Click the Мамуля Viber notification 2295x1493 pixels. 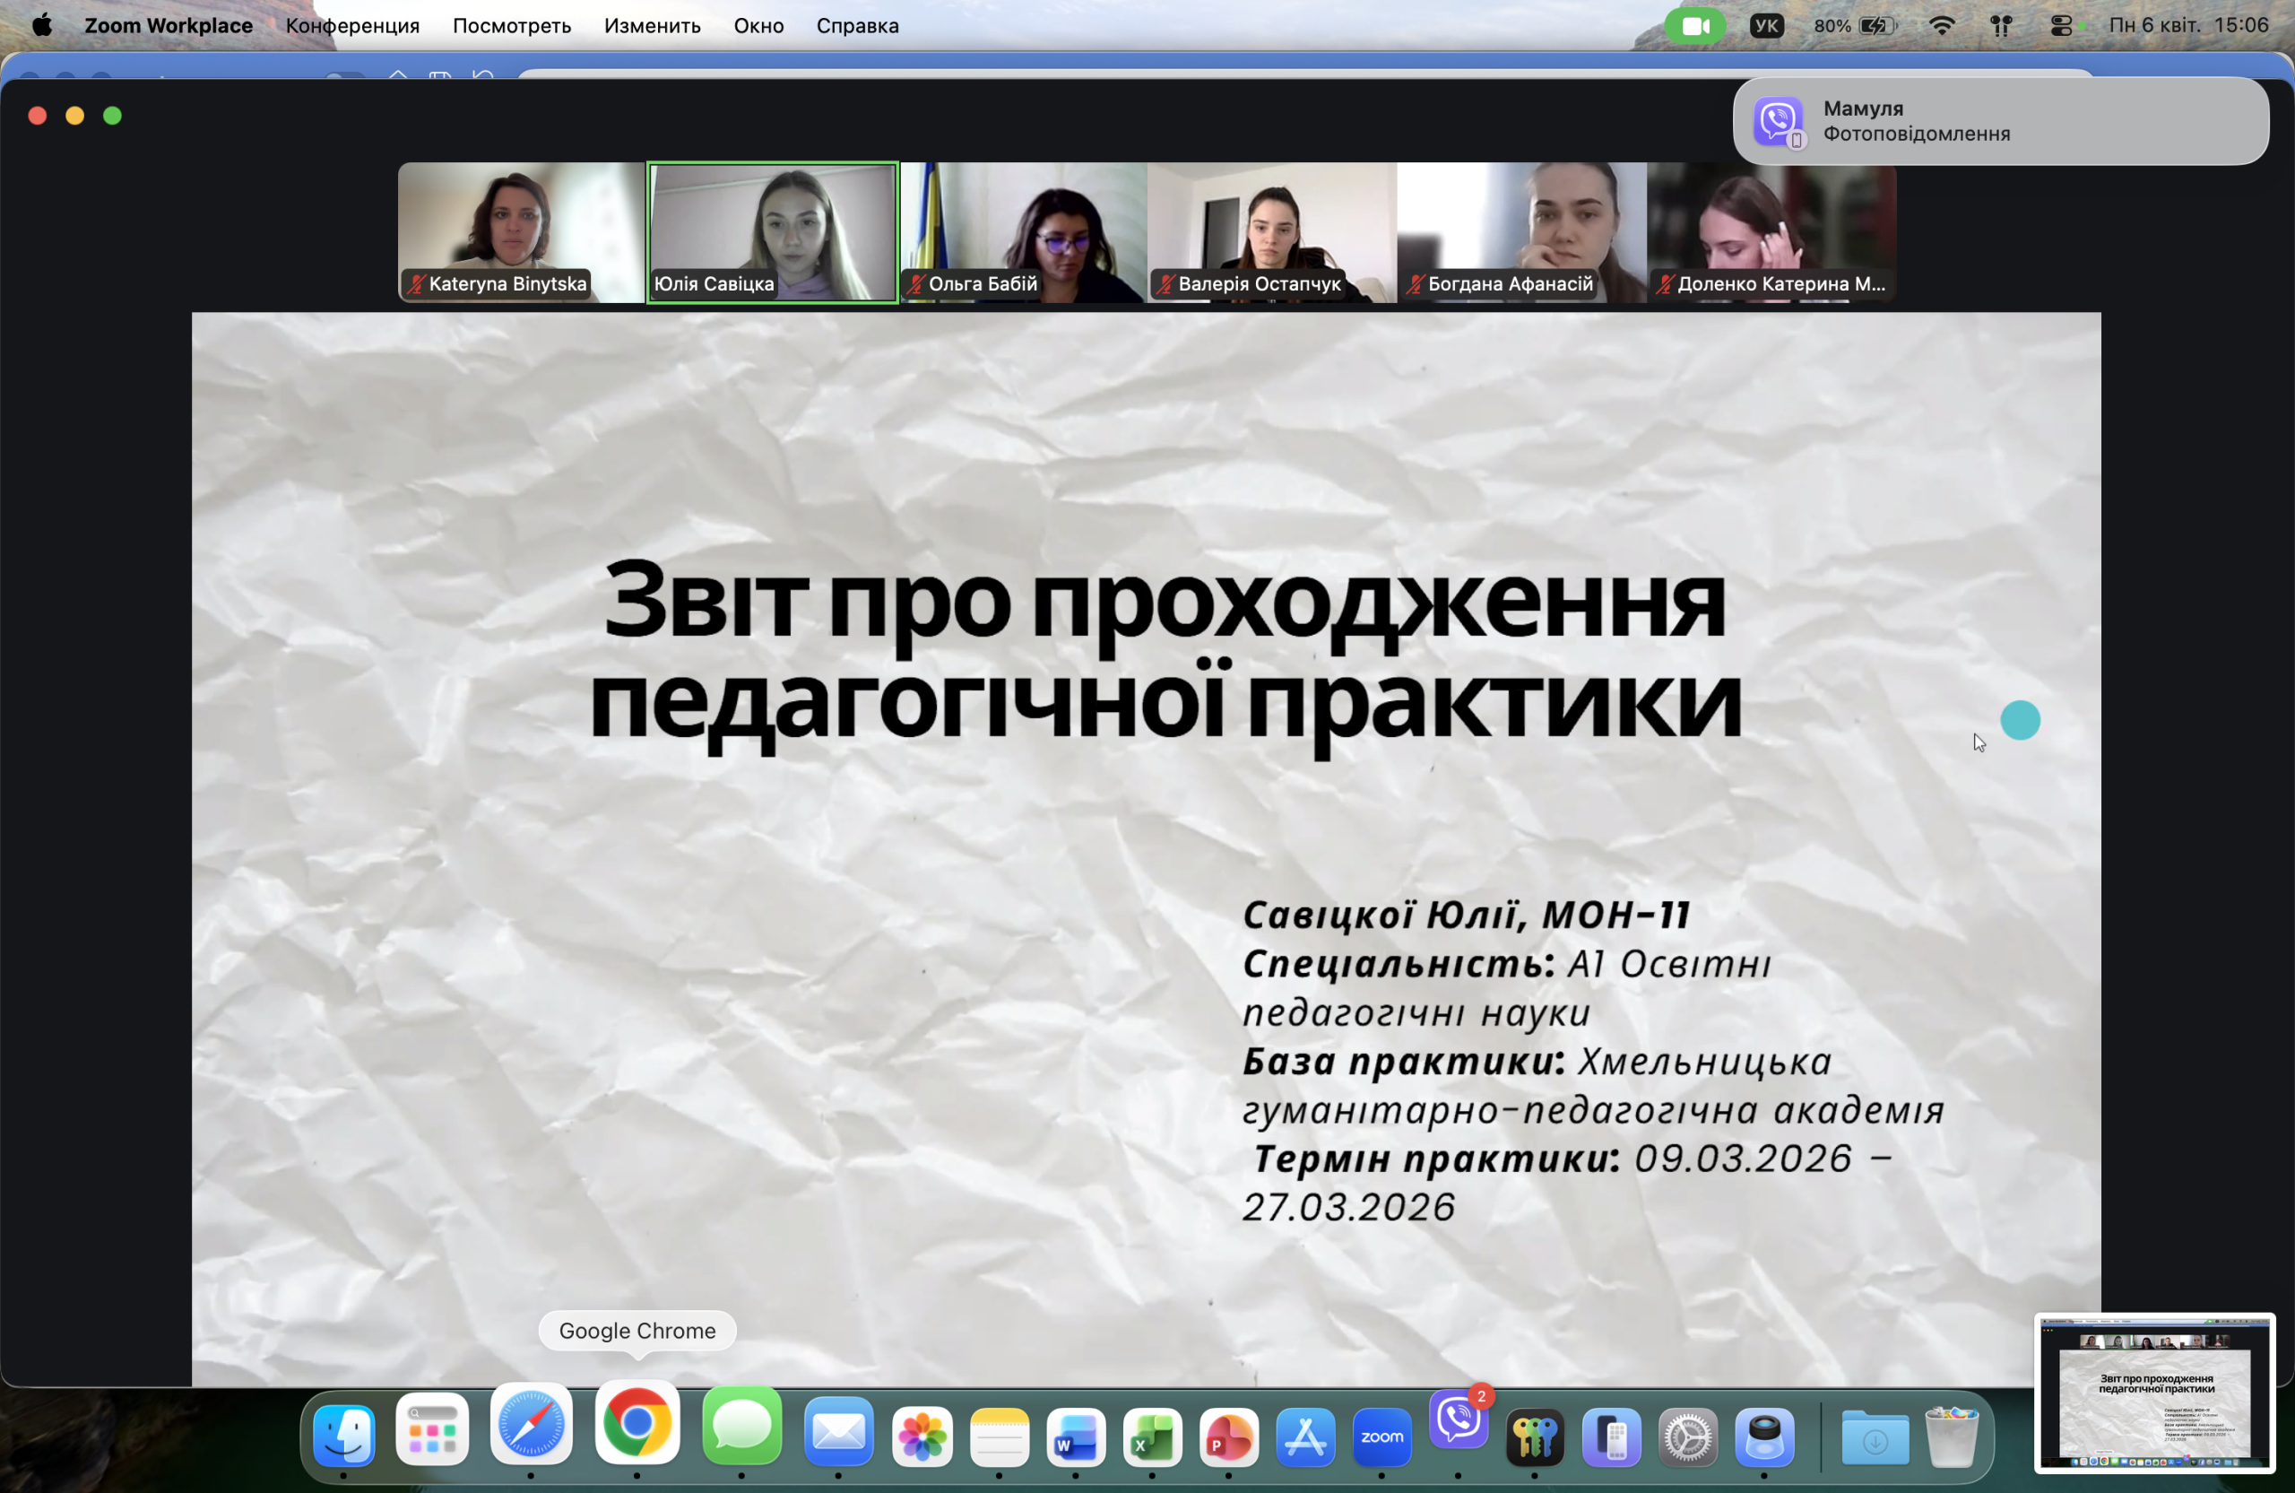pyautogui.click(x=2000, y=122)
